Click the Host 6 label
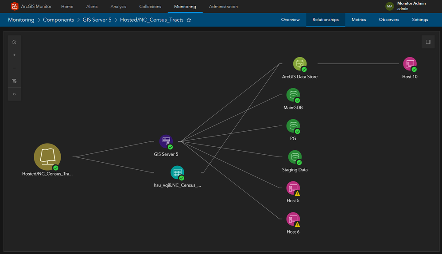Screen dimensions: 442x254 [293, 232]
